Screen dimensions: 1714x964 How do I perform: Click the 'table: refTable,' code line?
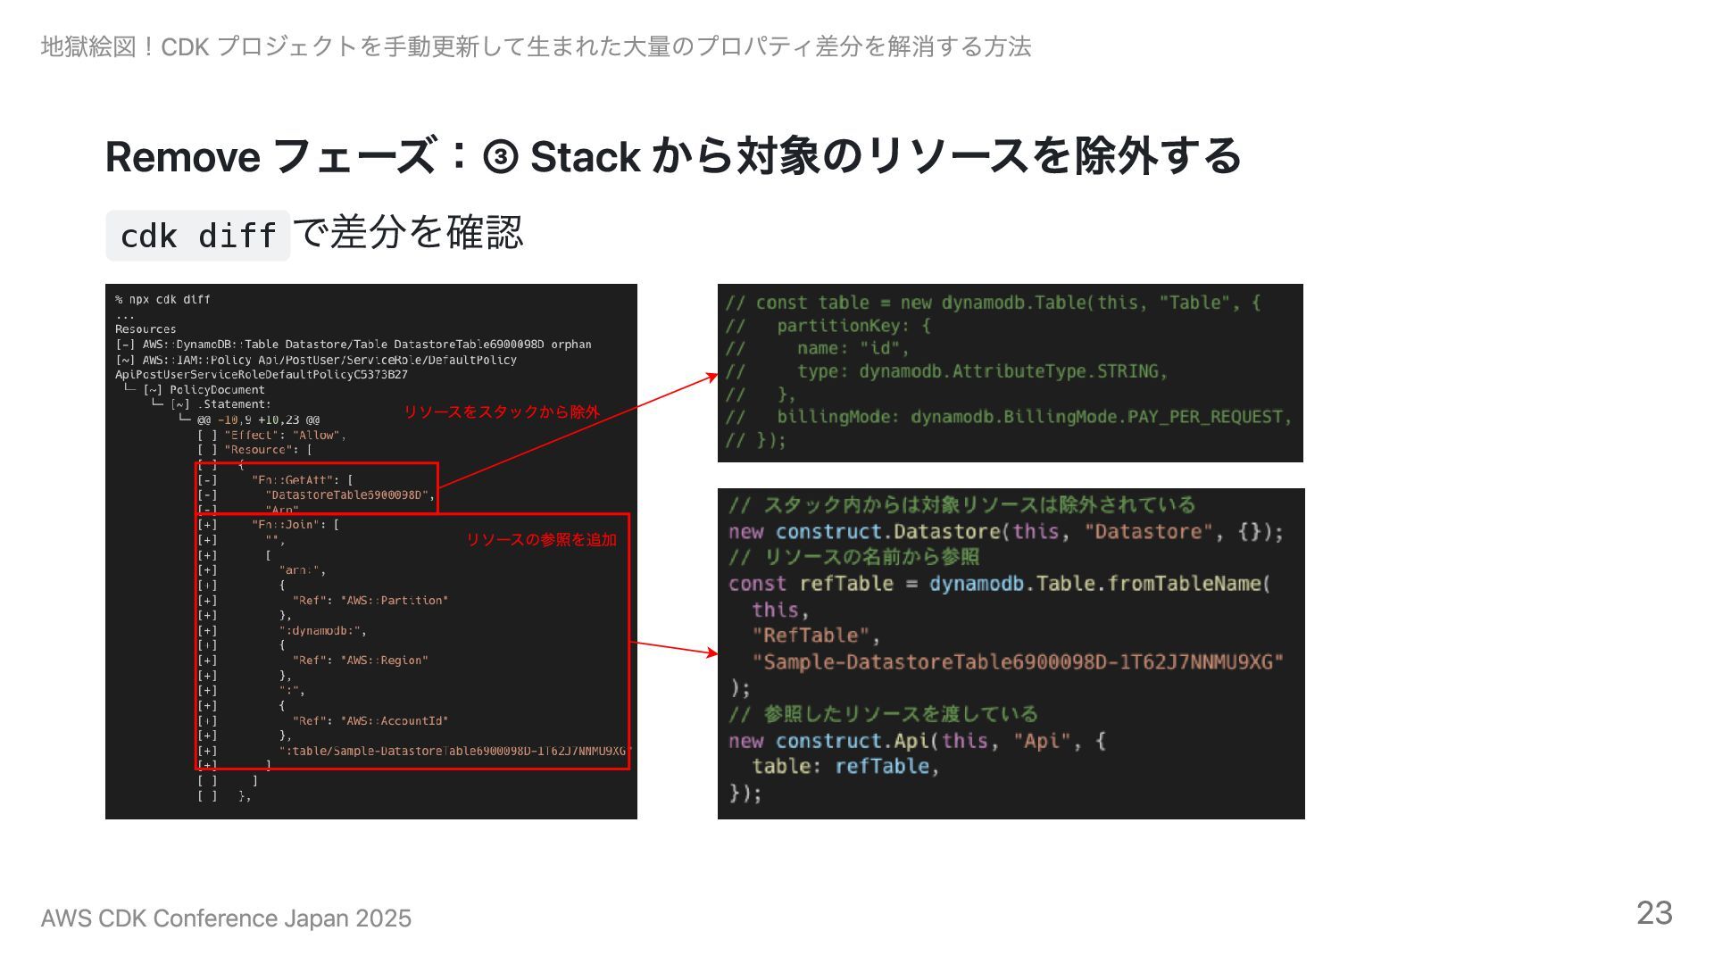pos(845,767)
